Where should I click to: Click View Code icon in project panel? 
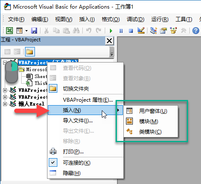click(x=7, y=52)
